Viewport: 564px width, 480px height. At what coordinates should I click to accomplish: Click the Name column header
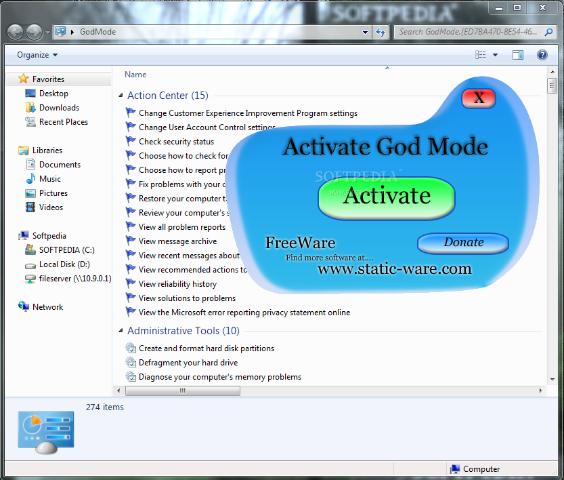coord(135,75)
